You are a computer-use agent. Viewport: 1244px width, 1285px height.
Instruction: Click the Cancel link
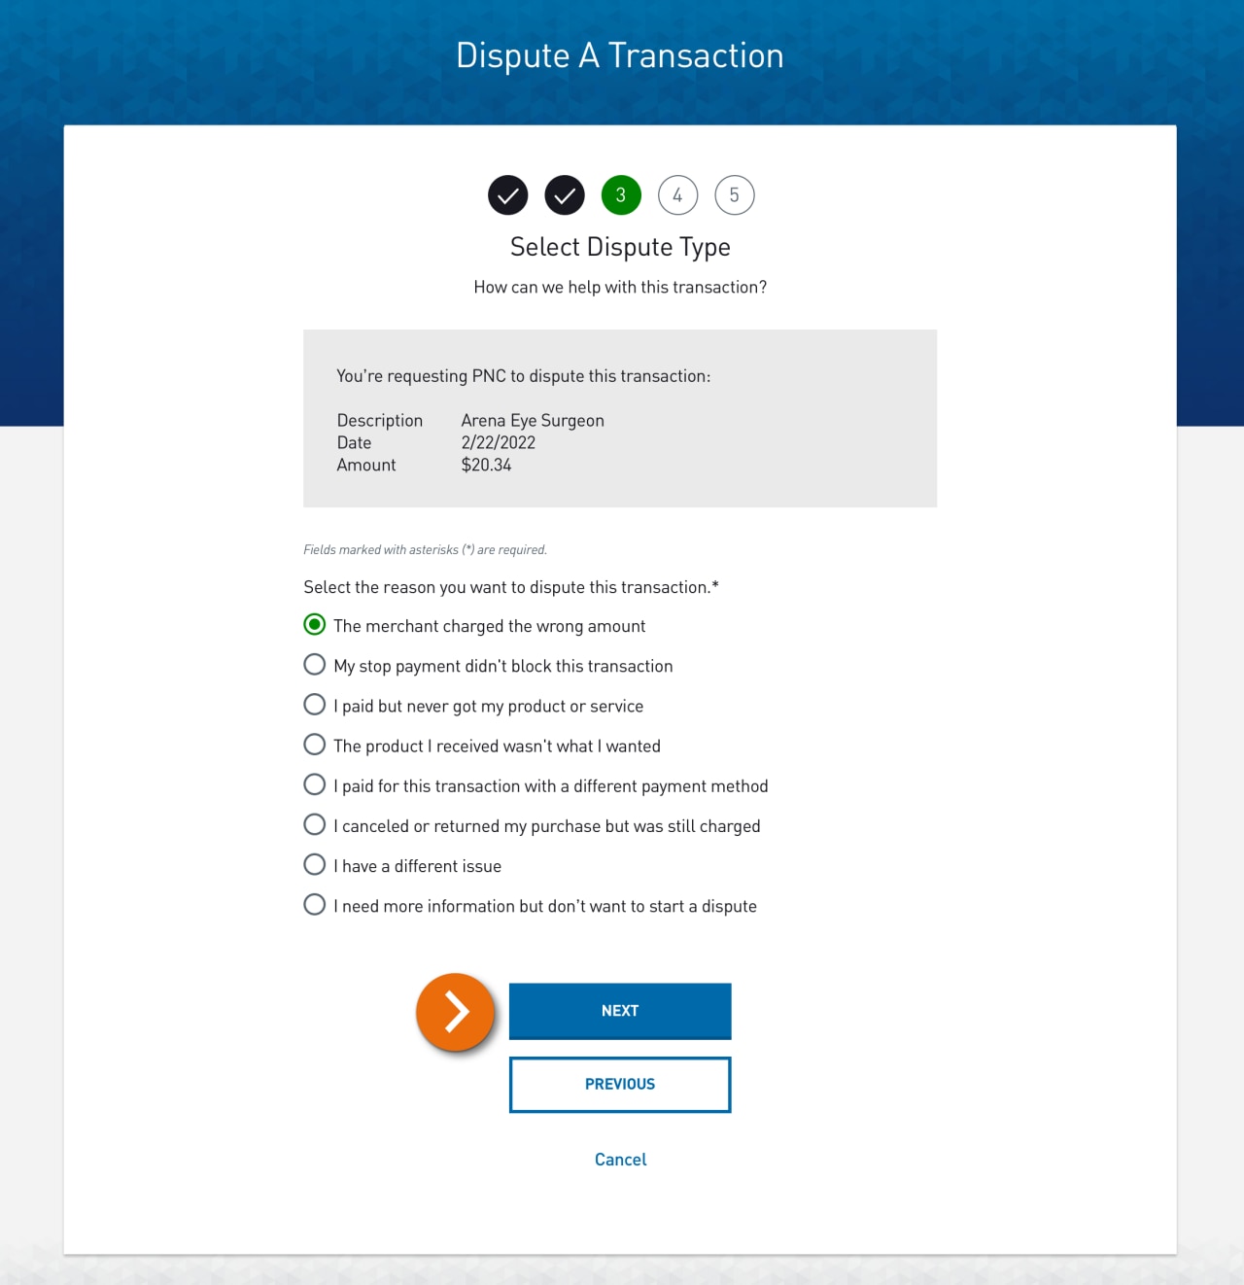(620, 1159)
